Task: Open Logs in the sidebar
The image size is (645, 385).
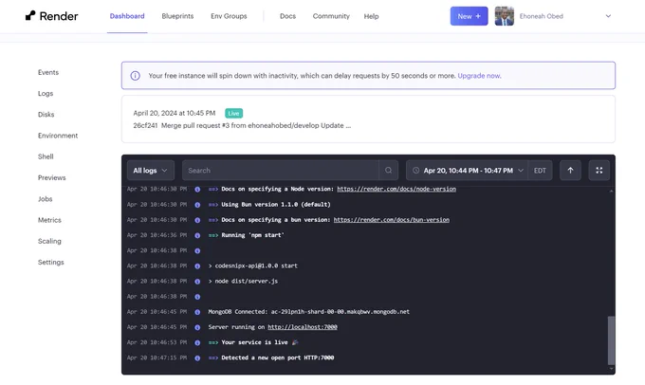Action: [46, 93]
